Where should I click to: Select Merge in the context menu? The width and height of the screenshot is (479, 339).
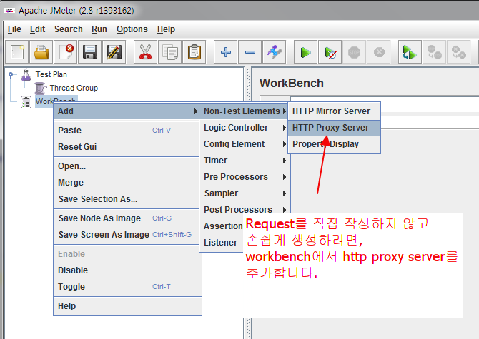click(126, 183)
